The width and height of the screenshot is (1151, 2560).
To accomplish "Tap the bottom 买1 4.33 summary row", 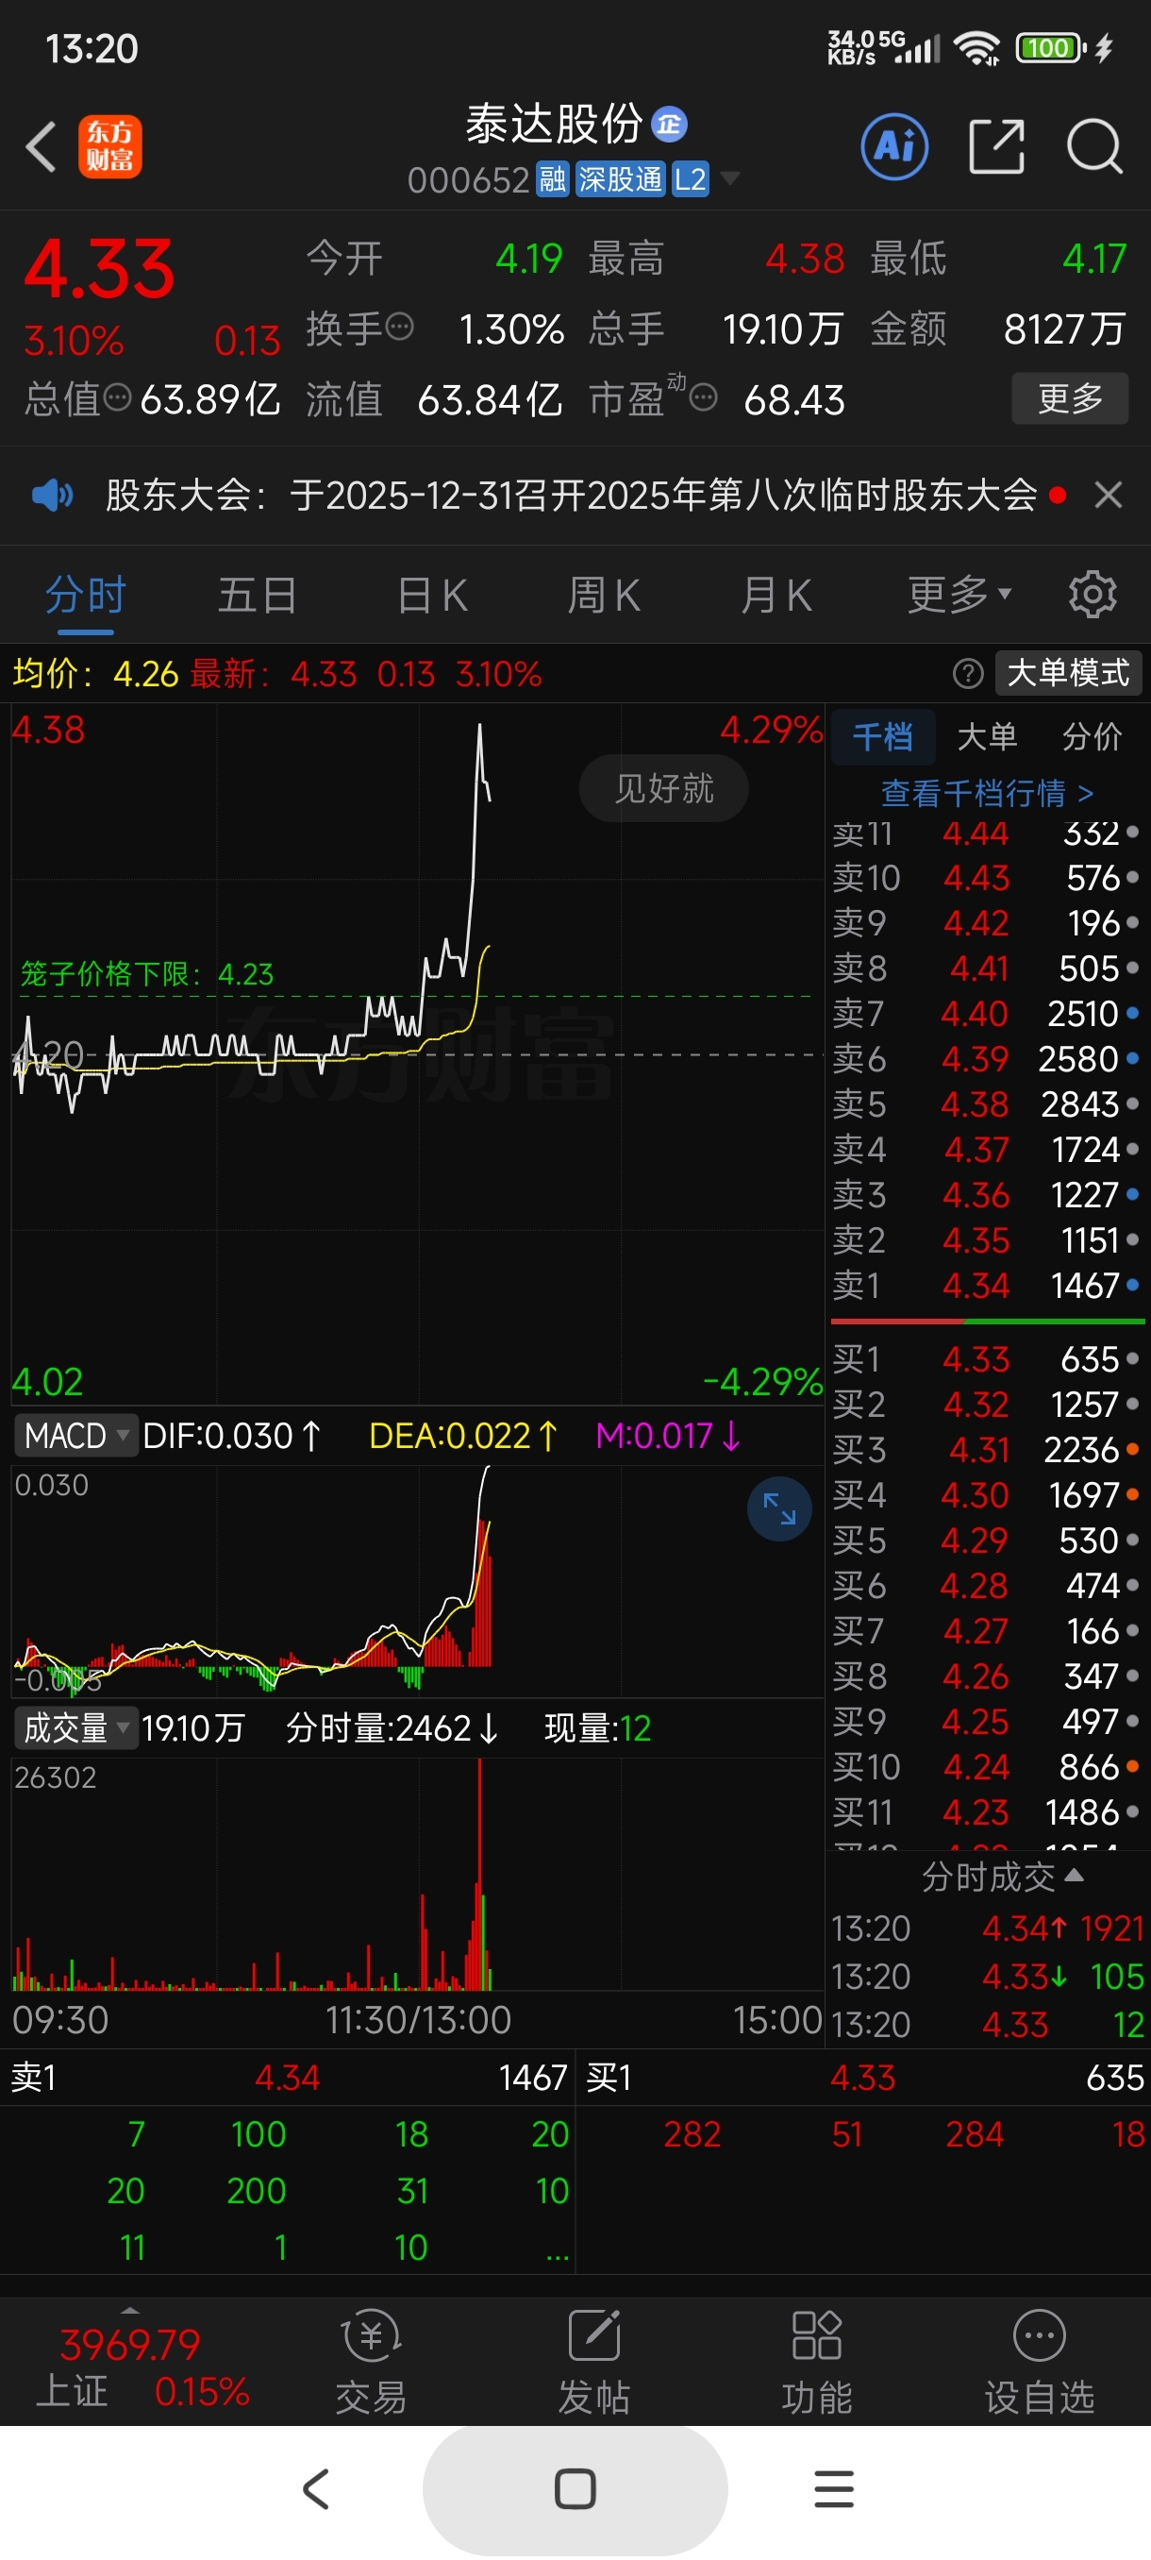I will 864,2078.
